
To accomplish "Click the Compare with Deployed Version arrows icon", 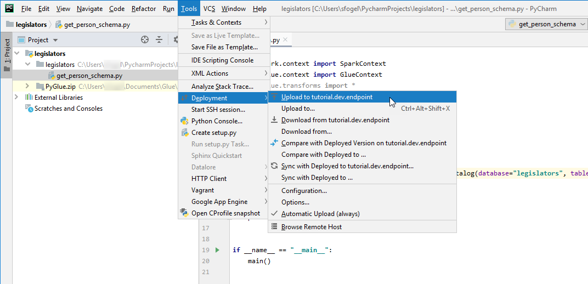I will coord(274,143).
